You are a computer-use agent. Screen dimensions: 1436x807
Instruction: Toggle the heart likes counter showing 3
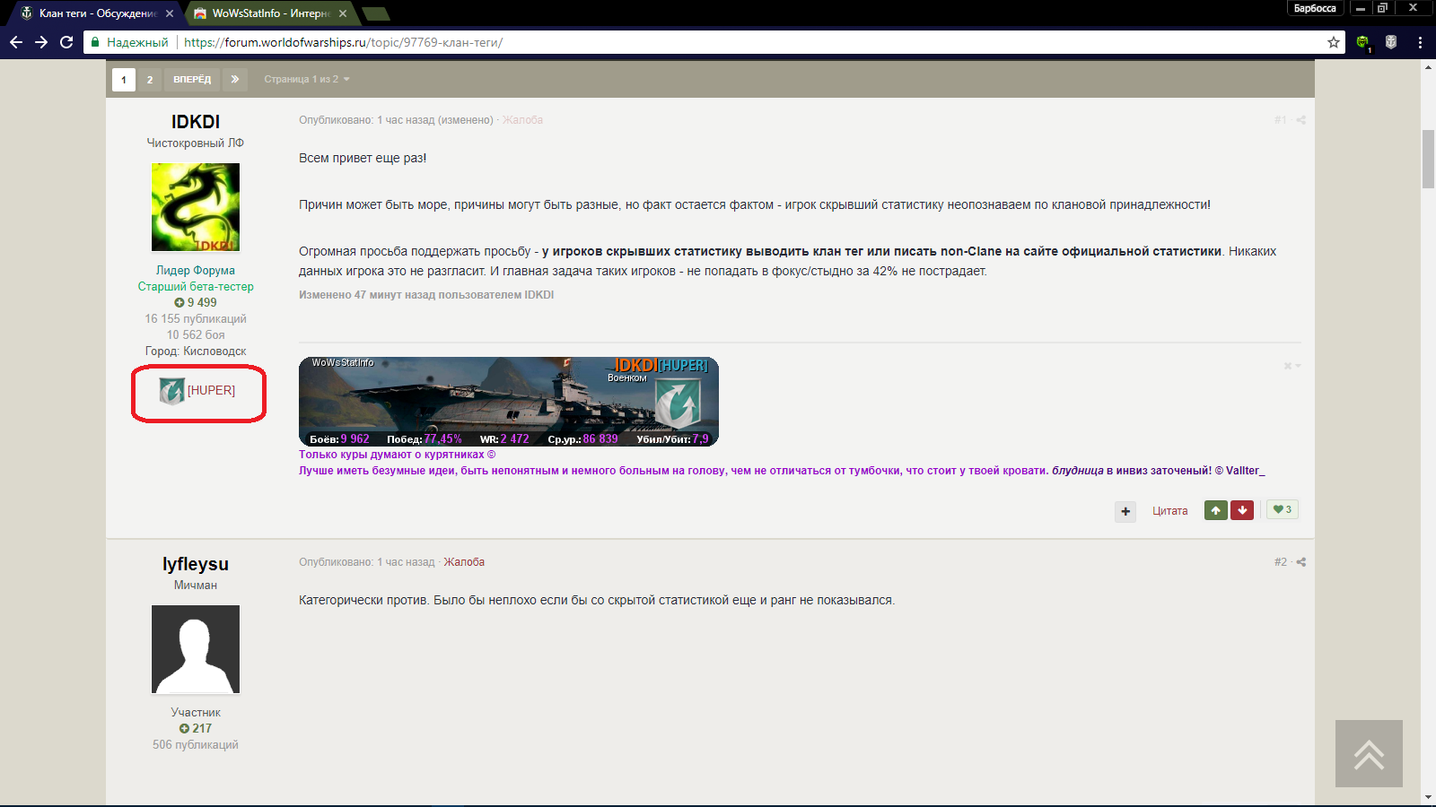click(x=1283, y=509)
